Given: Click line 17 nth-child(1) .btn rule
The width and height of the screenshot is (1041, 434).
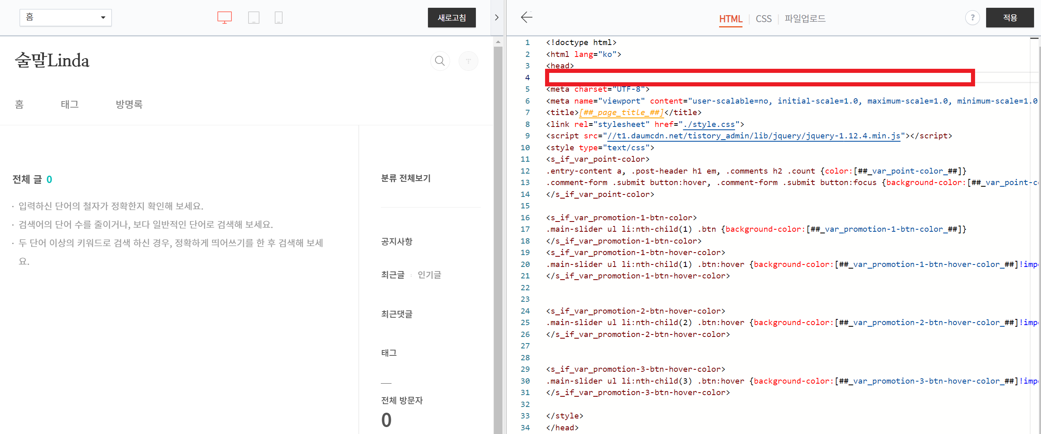Looking at the screenshot, I should click(x=756, y=229).
